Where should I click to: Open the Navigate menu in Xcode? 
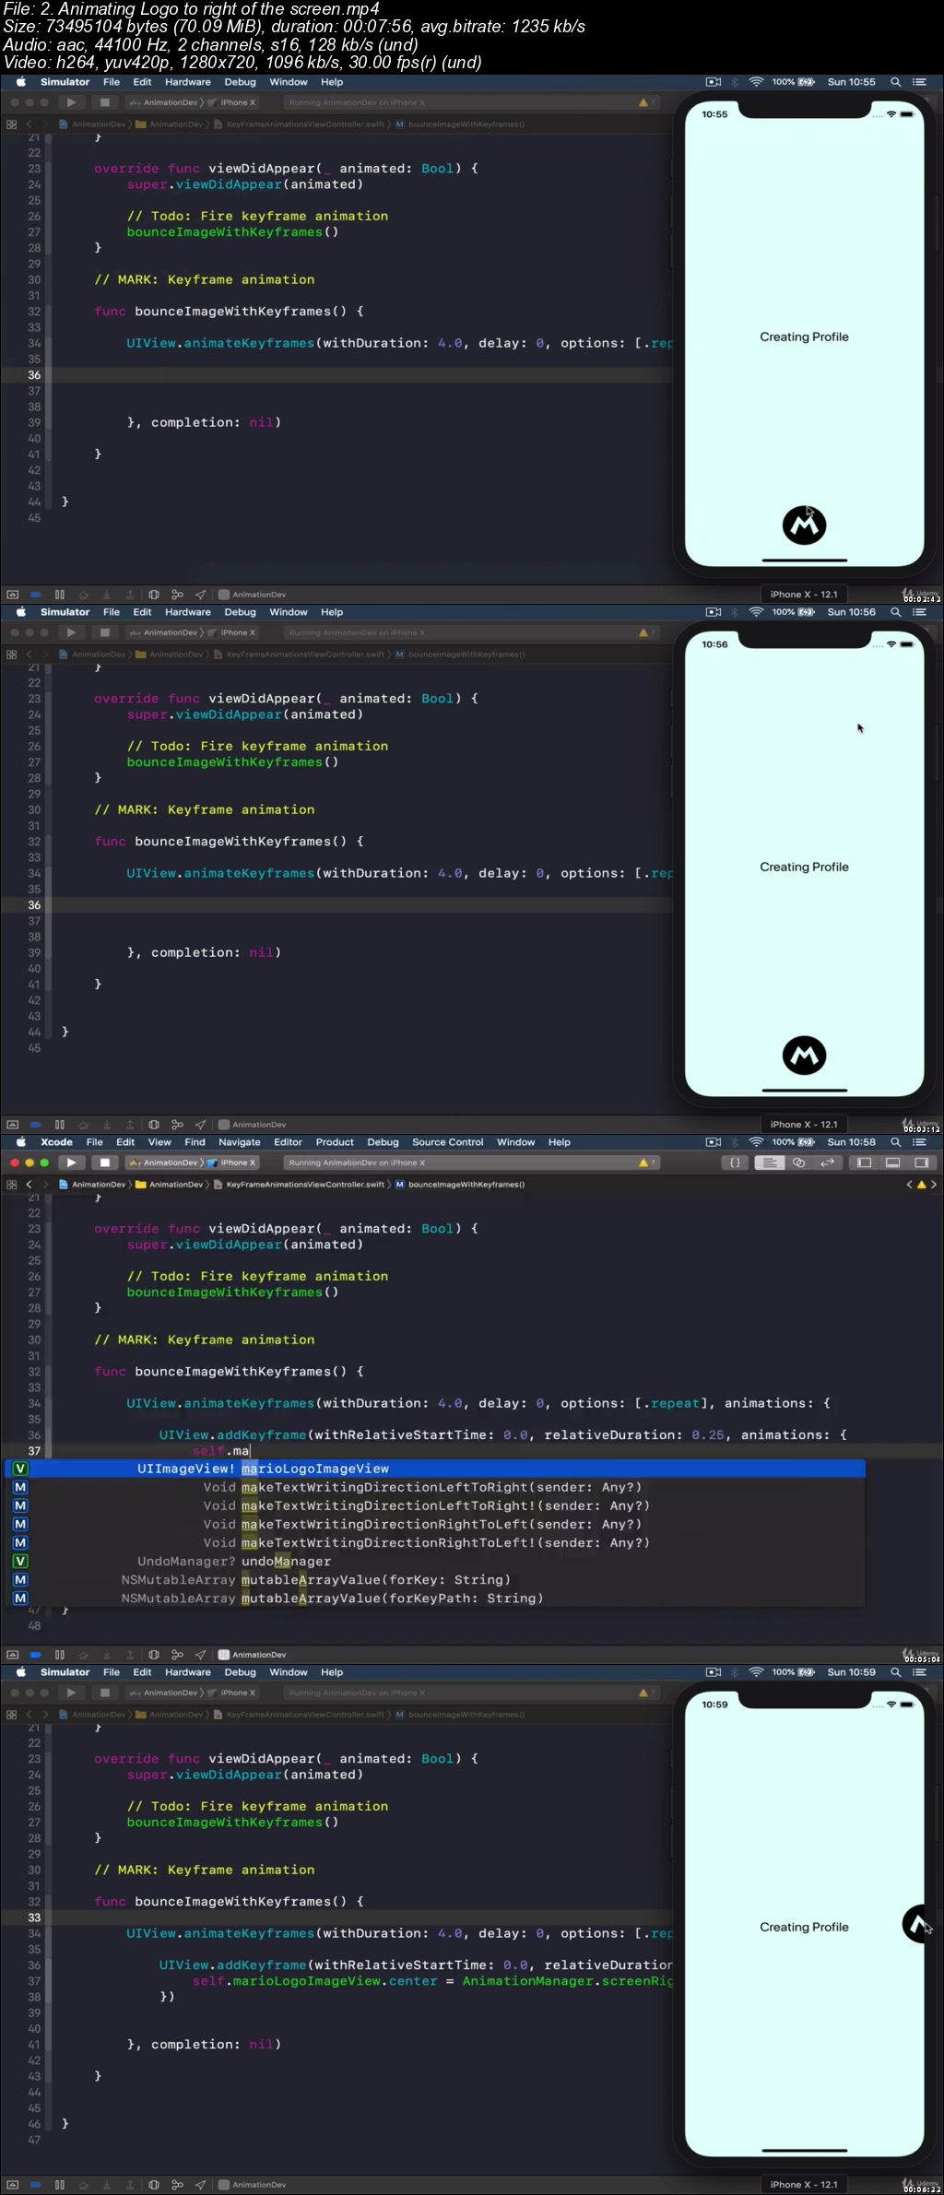pyautogui.click(x=239, y=1142)
